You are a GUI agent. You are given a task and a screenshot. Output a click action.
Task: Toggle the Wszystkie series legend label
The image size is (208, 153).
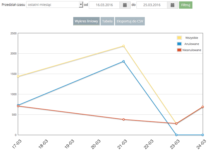(x=192, y=38)
